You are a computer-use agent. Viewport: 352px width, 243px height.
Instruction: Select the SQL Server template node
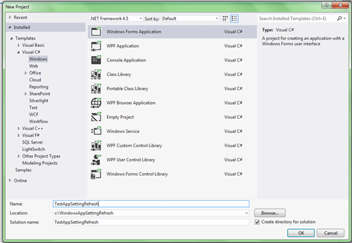[x=32, y=142]
